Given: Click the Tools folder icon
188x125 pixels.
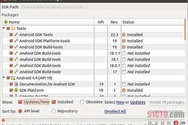Looking at the screenshot, I should pos(13,28).
